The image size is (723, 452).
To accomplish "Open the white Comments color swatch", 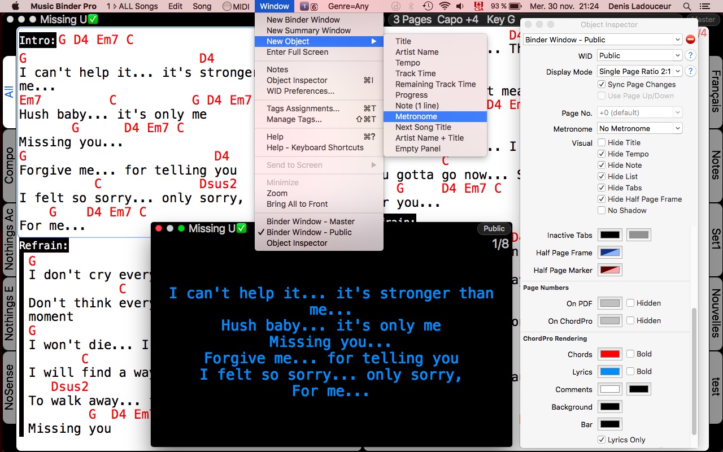I will point(610,389).
